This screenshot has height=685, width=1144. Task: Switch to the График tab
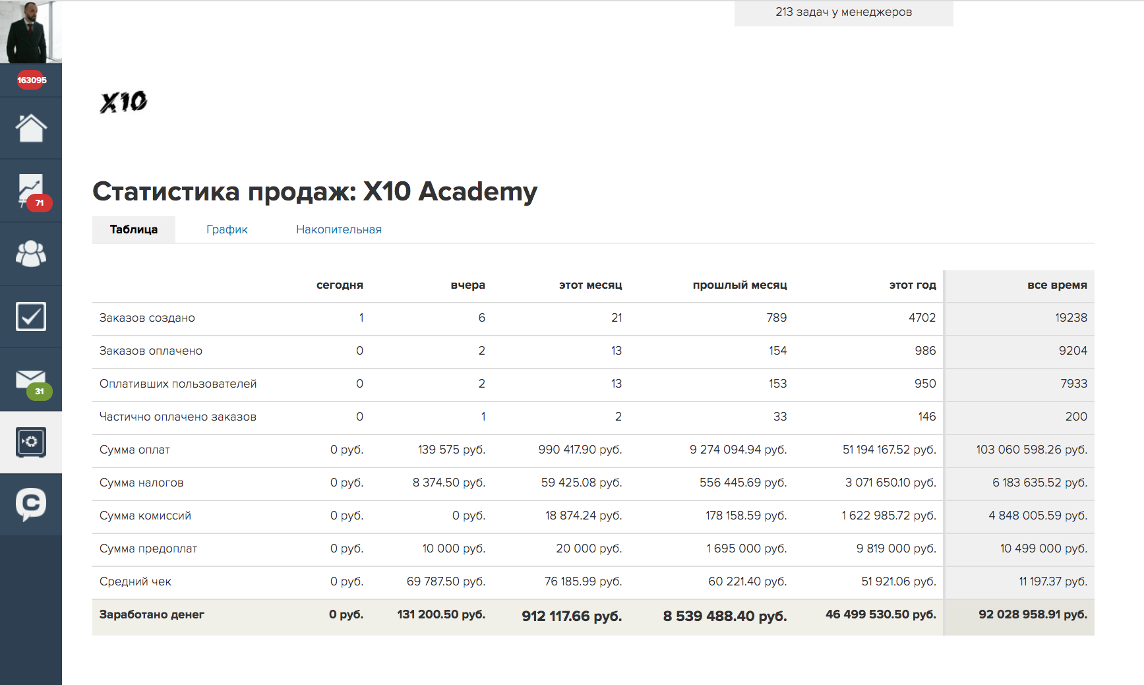227,229
